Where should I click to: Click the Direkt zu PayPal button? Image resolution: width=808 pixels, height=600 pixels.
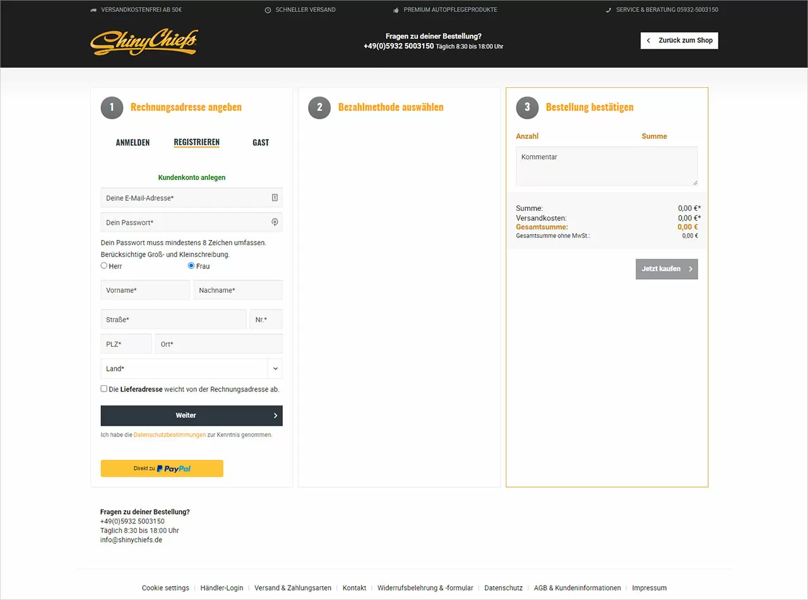pos(162,468)
